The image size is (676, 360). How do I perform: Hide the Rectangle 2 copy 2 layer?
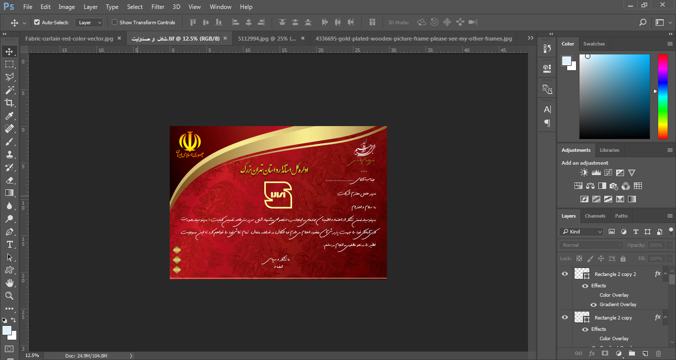coord(565,274)
